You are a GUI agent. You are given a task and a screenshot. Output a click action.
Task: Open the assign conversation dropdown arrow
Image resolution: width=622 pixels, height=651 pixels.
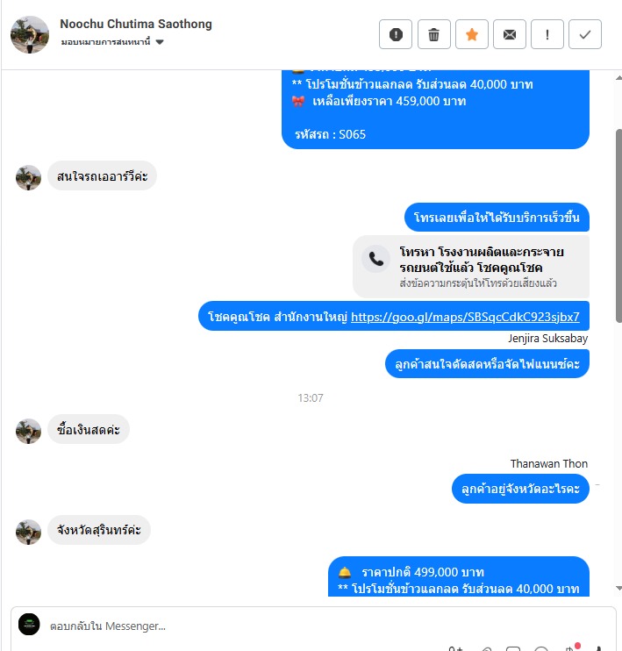160,42
